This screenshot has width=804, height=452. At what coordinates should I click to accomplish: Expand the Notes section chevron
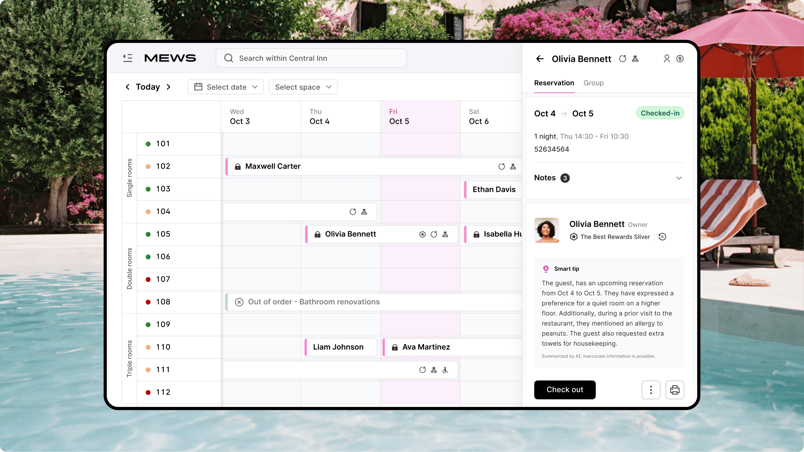click(679, 178)
